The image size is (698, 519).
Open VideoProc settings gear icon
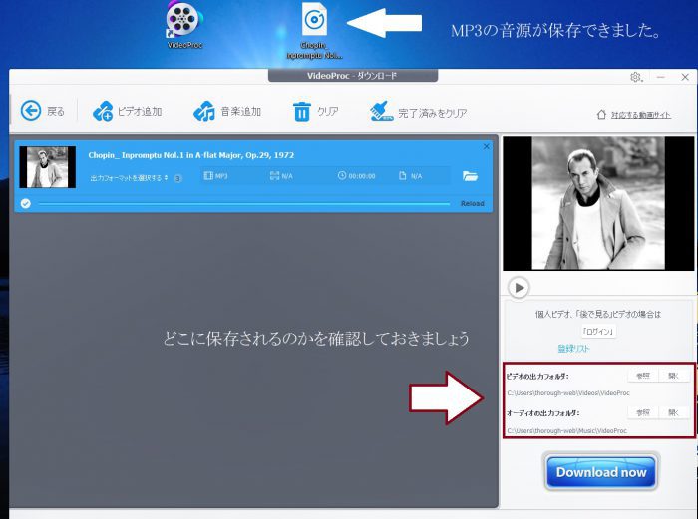tap(636, 77)
